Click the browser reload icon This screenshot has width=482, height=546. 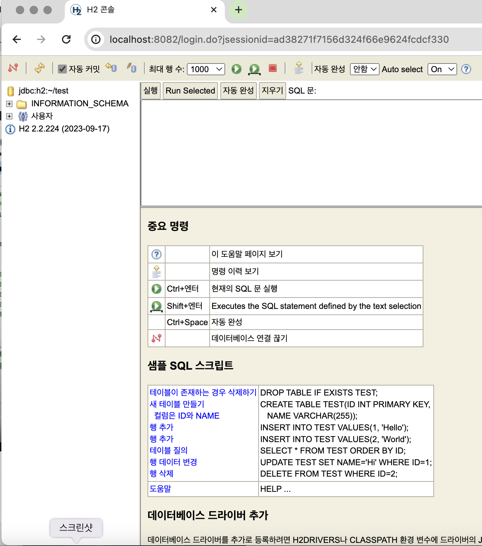point(66,39)
